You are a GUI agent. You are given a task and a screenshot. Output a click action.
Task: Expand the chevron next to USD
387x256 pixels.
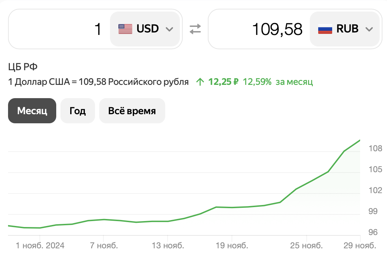tap(169, 29)
